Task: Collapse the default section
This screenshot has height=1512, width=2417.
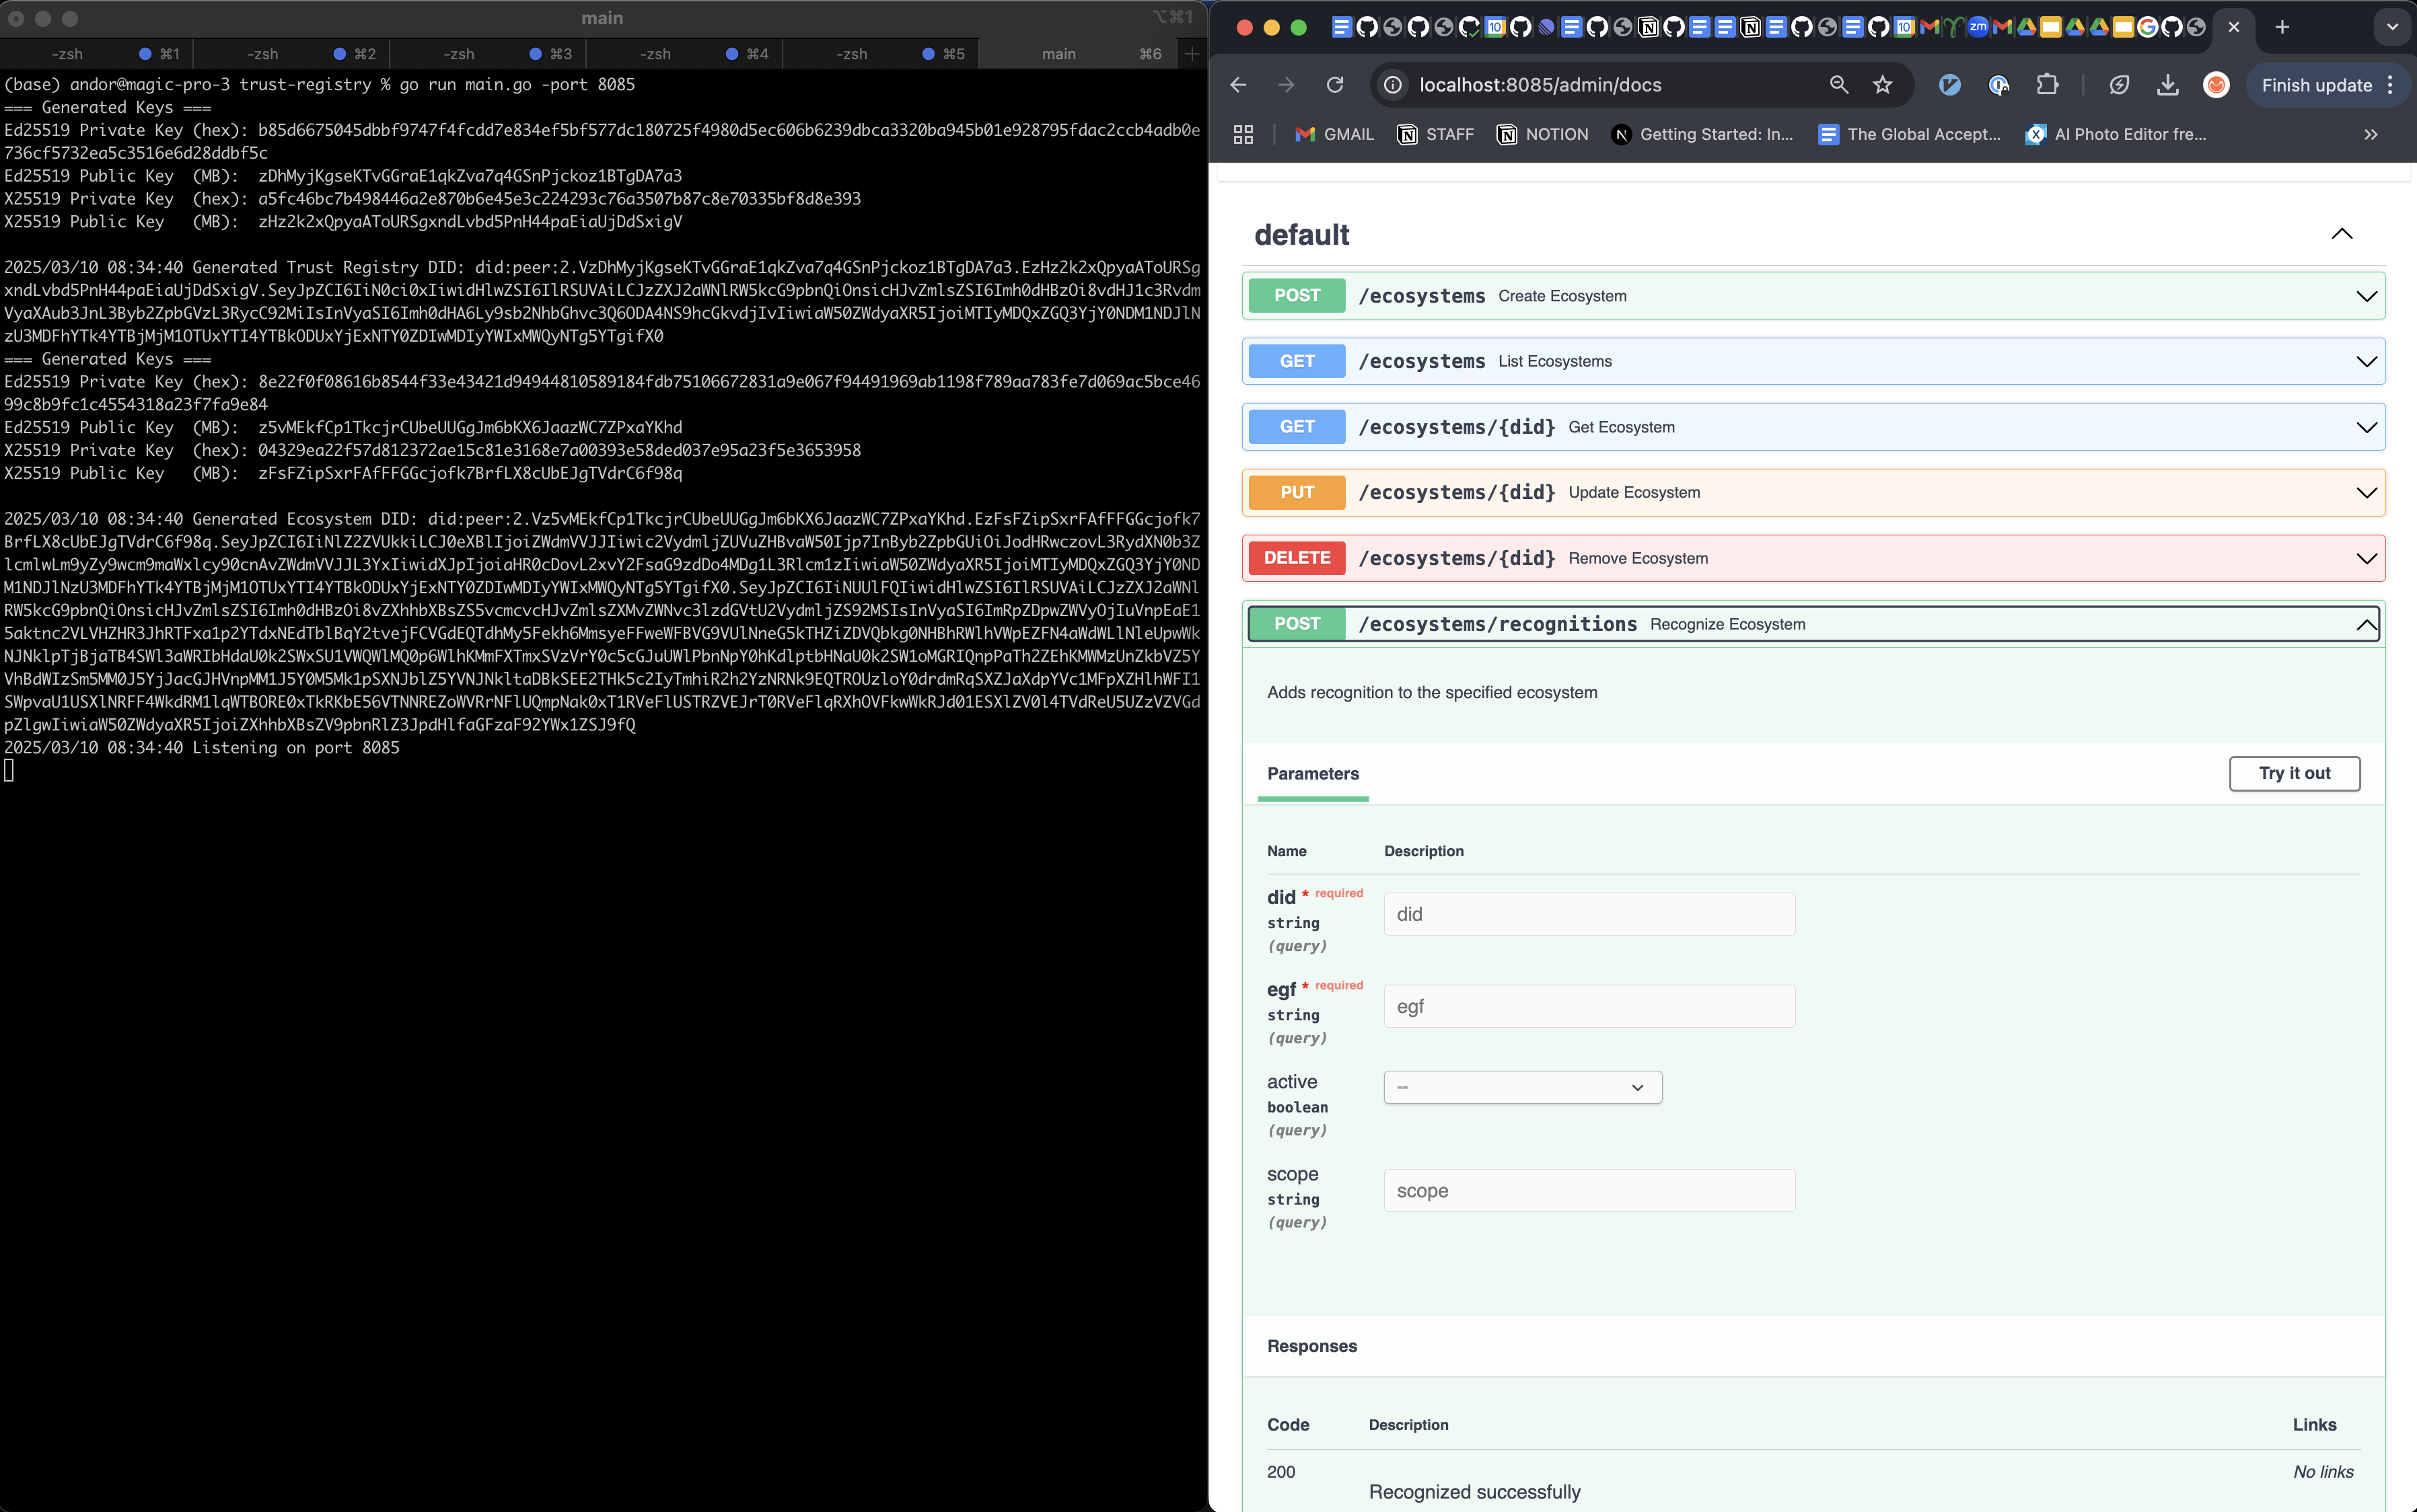Action: 2342,234
